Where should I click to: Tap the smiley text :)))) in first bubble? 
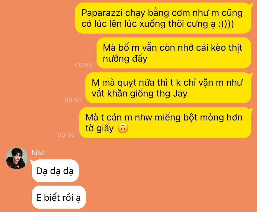[226, 24]
